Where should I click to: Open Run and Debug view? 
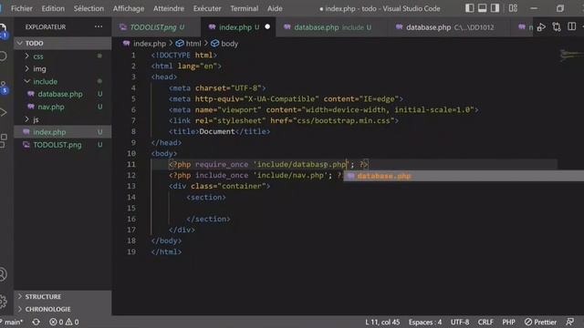click(x=3, y=112)
